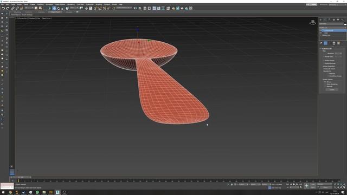Click the Go to Start button
347x195 pixels.
pos(288,184)
